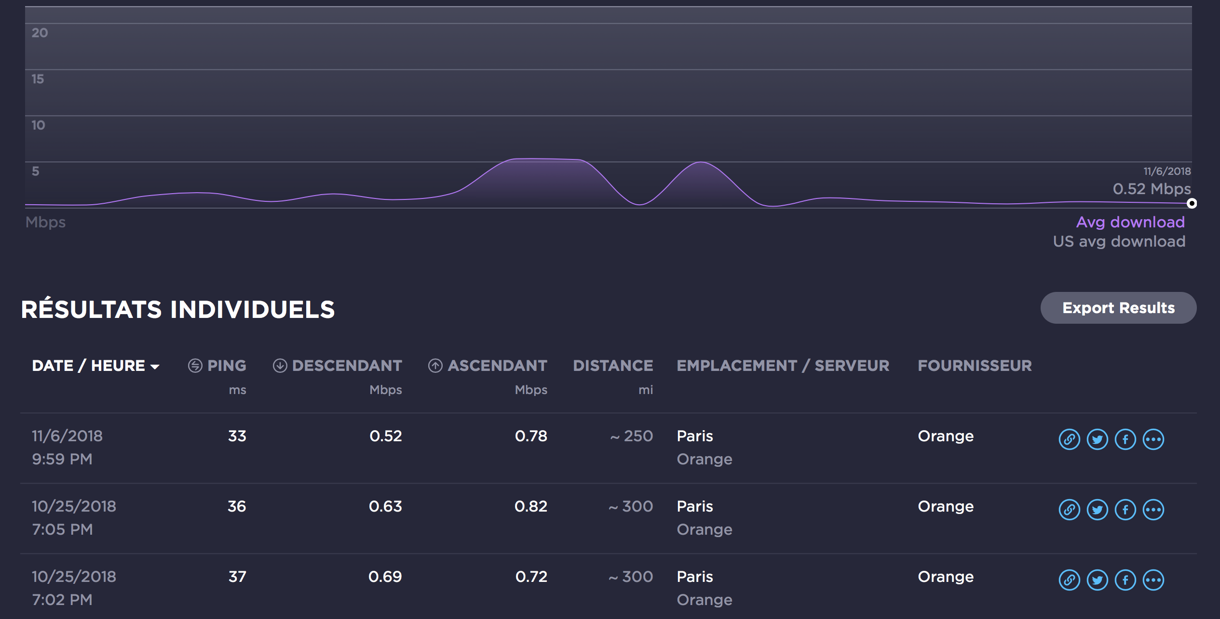This screenshot has width=1220, height=619.
Task: Share 7:02 PM result on Facebook
Action: 1125,580
